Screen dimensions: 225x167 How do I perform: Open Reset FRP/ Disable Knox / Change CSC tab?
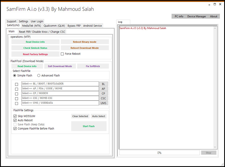point(42,32)
